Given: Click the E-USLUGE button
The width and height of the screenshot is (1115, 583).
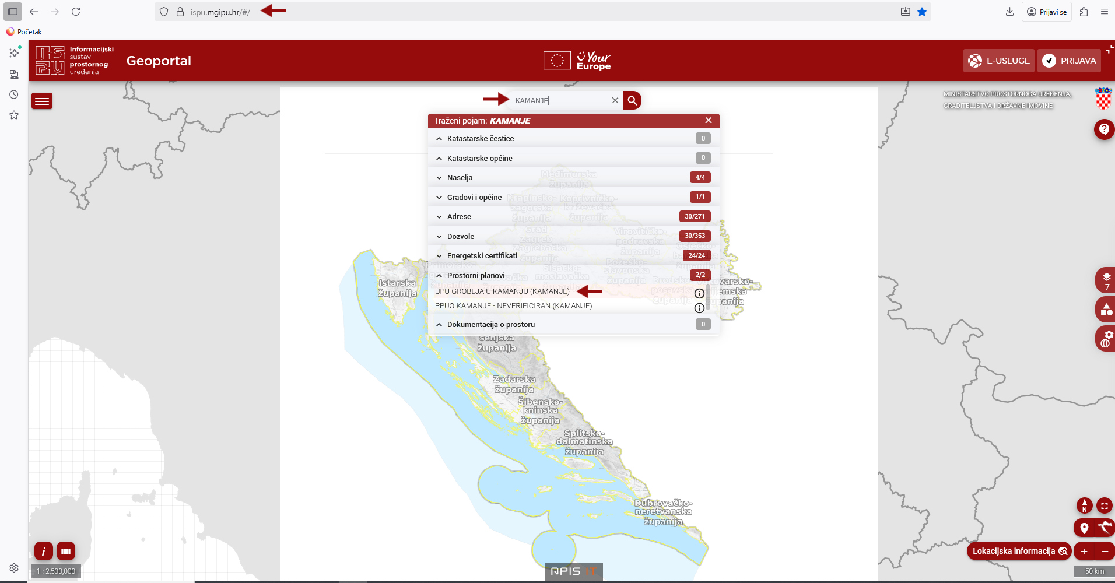Looking at the screenshot, I should (998, 61).
